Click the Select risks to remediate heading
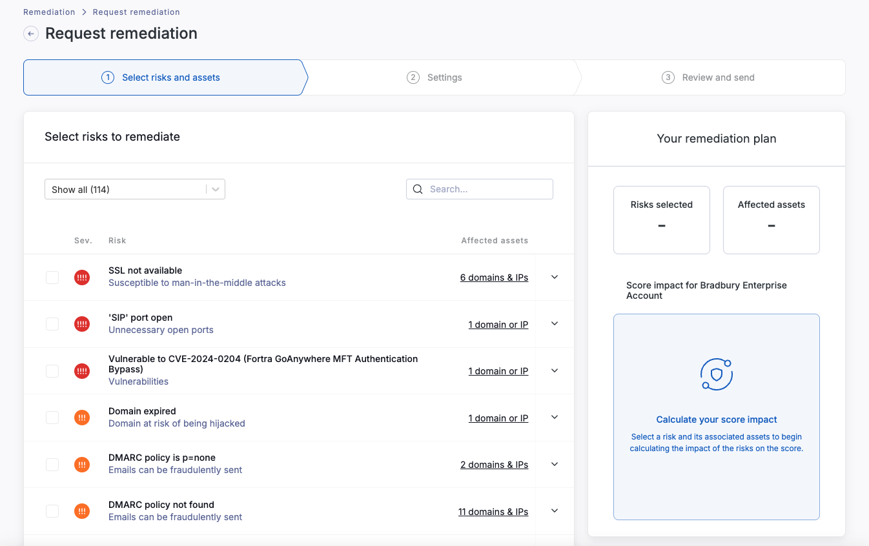869x546 pixels. (112, 137)
